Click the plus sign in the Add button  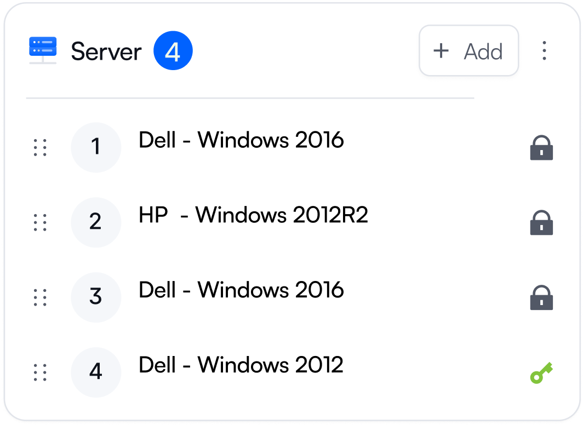click(x=441, y=50)
